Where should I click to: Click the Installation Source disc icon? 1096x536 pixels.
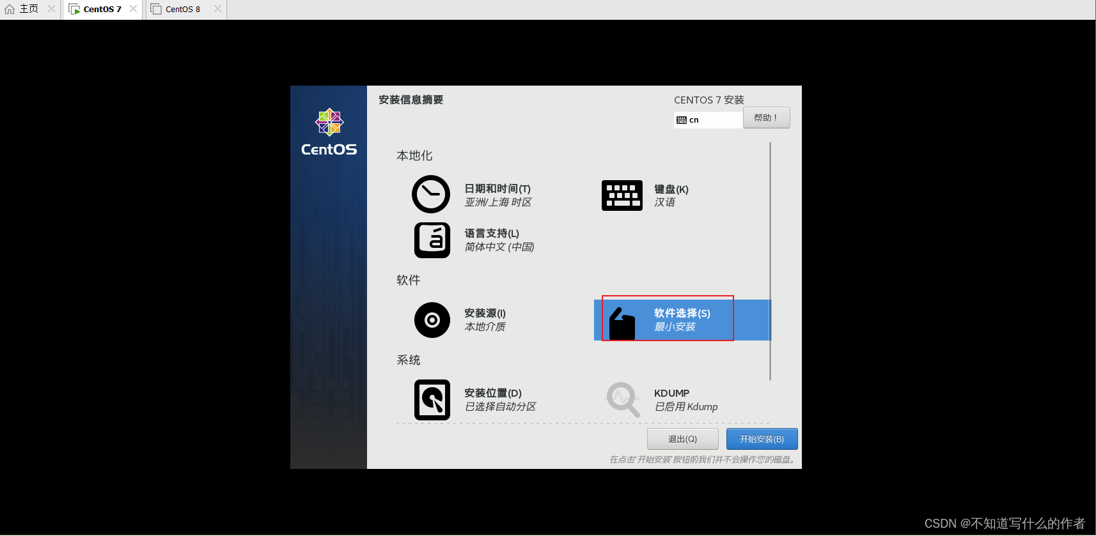coord(432,320)
